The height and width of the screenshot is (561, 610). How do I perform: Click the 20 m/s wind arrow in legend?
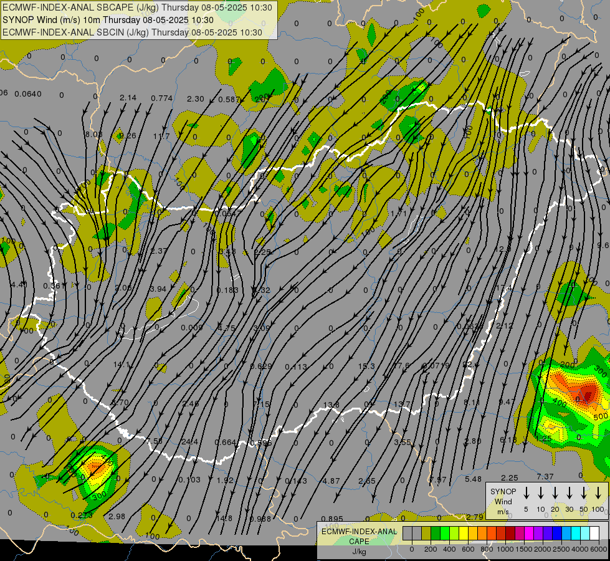point(555,493)
